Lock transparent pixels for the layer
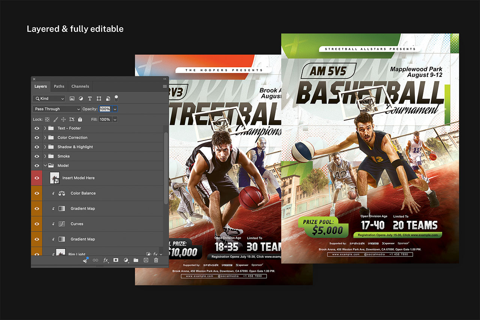 (x=47, y=119)
